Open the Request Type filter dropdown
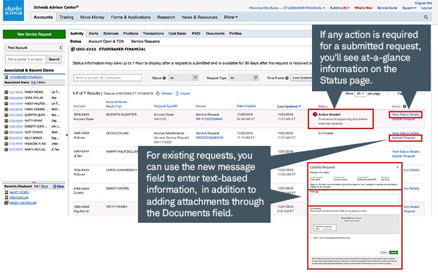 pyautogui.click(x=244, y=77)
